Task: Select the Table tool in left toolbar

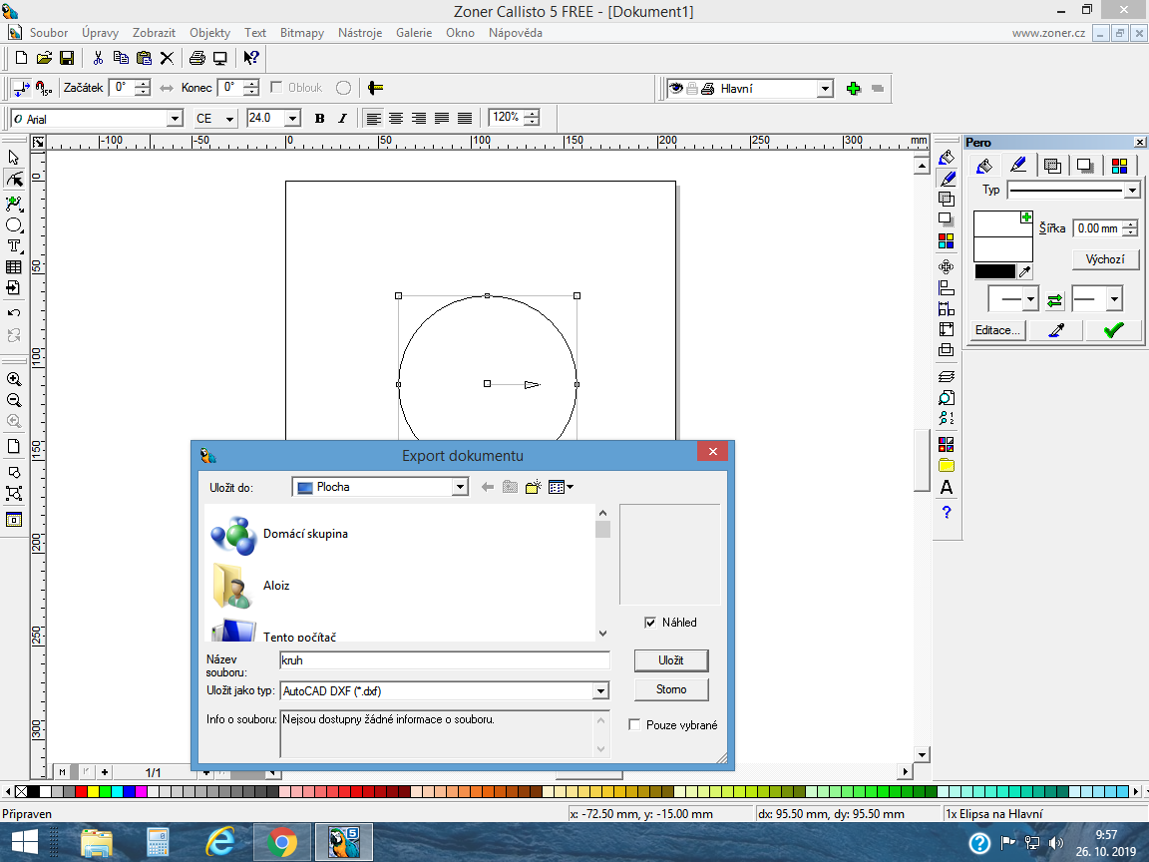Action: 14,267
